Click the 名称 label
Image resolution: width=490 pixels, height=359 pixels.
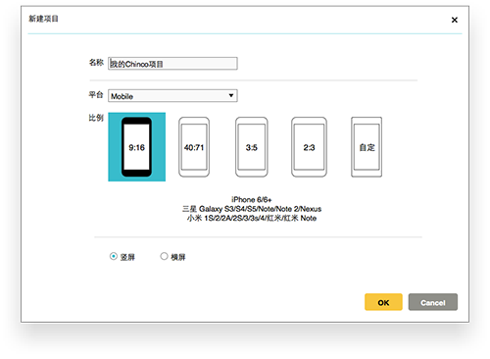point(96,63)
